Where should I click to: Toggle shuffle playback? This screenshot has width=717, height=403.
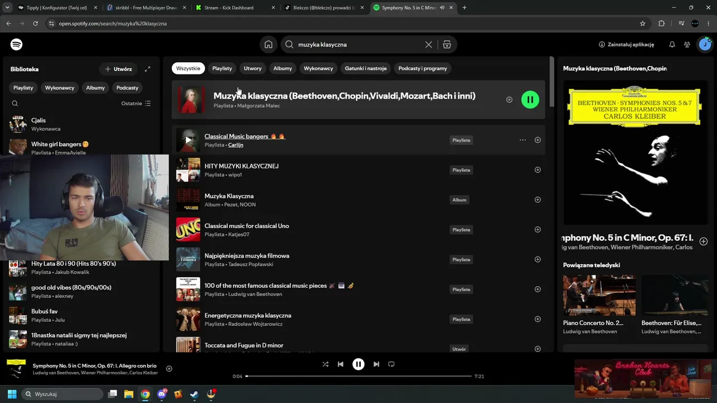coord(325,364)
